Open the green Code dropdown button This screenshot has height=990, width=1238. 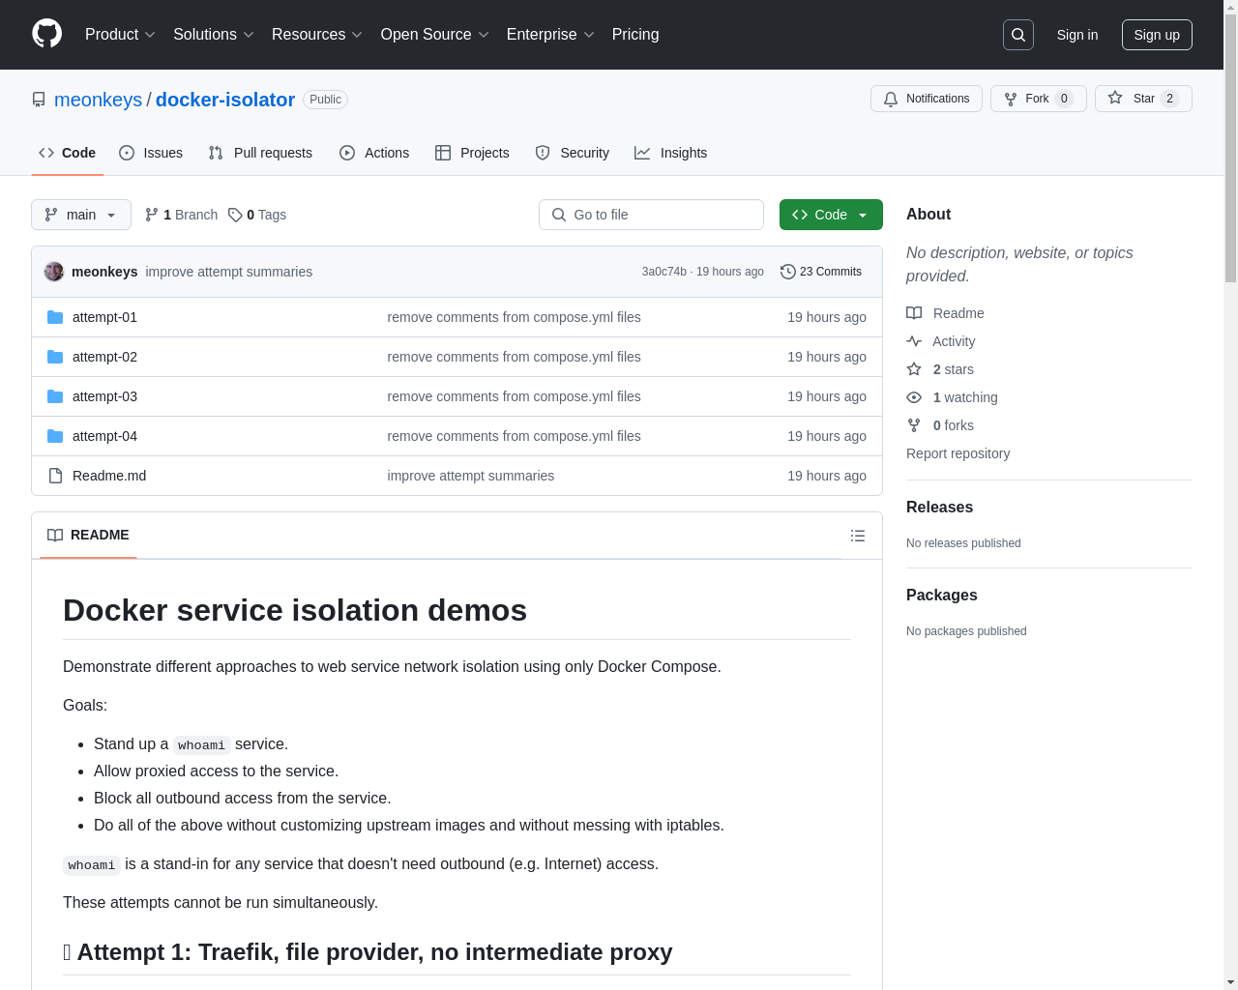click(831, 215)
